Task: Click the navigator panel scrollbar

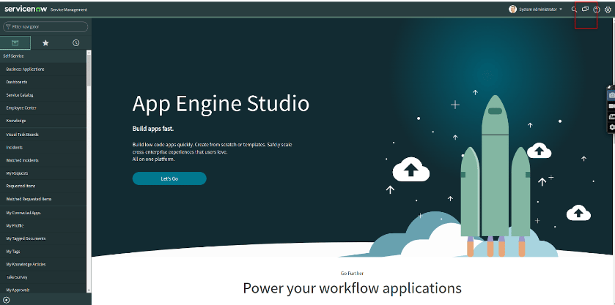Action: point(89,70)
